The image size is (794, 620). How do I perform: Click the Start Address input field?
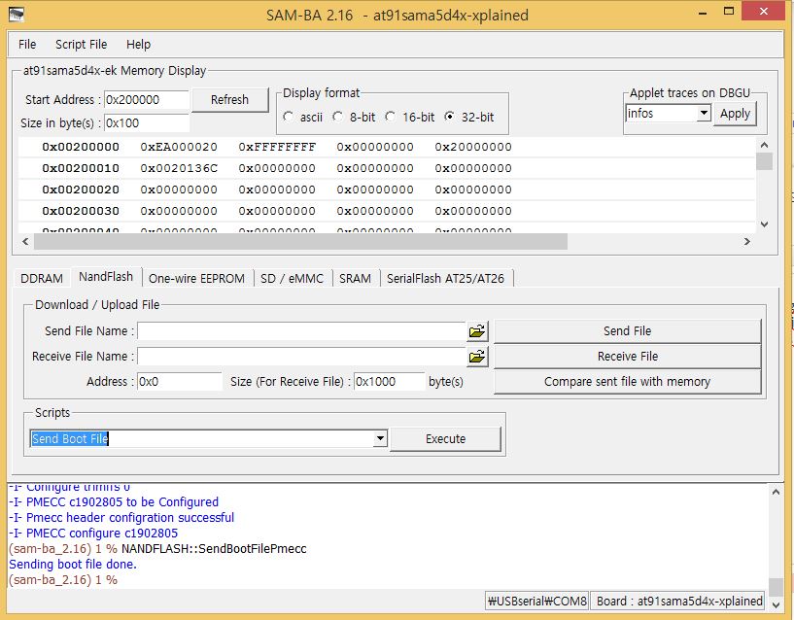coord(146,100)
